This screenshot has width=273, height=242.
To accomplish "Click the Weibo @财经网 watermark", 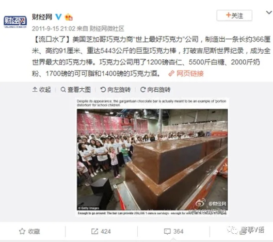I will tap(211, 203).
